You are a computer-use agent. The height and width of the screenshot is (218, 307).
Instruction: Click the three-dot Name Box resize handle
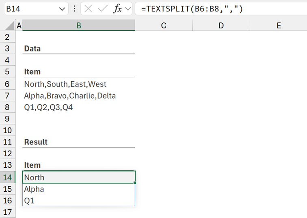(75, 9)
